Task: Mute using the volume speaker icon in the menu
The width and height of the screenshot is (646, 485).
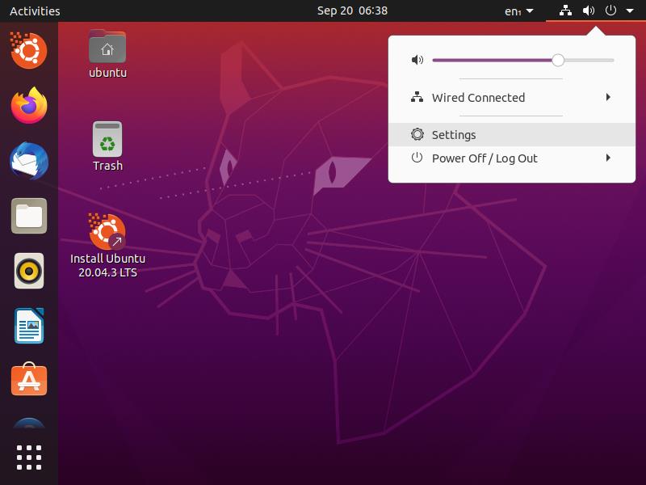Action: pyautogui.click(x=417, y=61)
